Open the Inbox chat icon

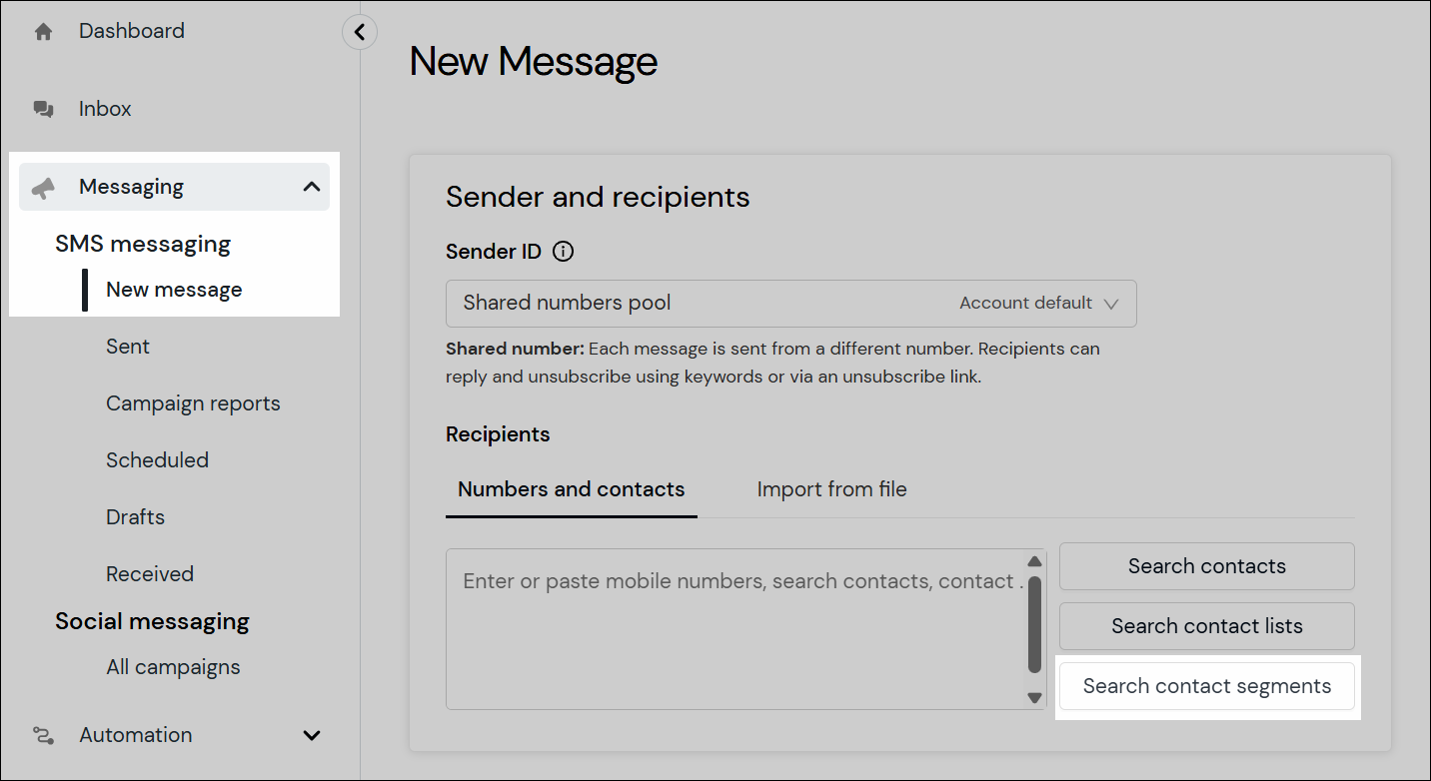[44, 108]
